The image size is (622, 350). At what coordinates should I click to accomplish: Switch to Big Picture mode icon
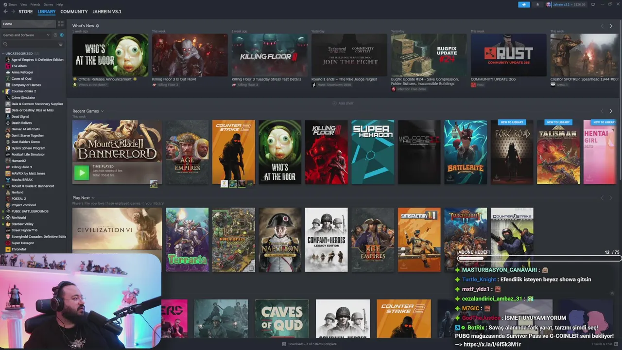point(593,4)
